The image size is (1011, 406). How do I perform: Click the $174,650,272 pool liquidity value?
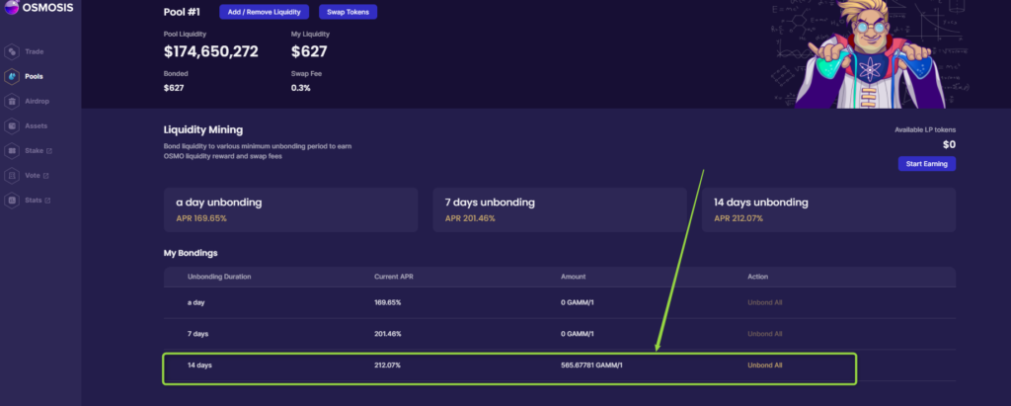(x=211, y=51)
